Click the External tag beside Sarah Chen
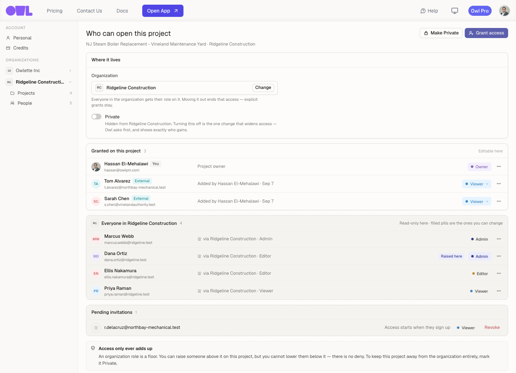 click(x=141, y=198)
